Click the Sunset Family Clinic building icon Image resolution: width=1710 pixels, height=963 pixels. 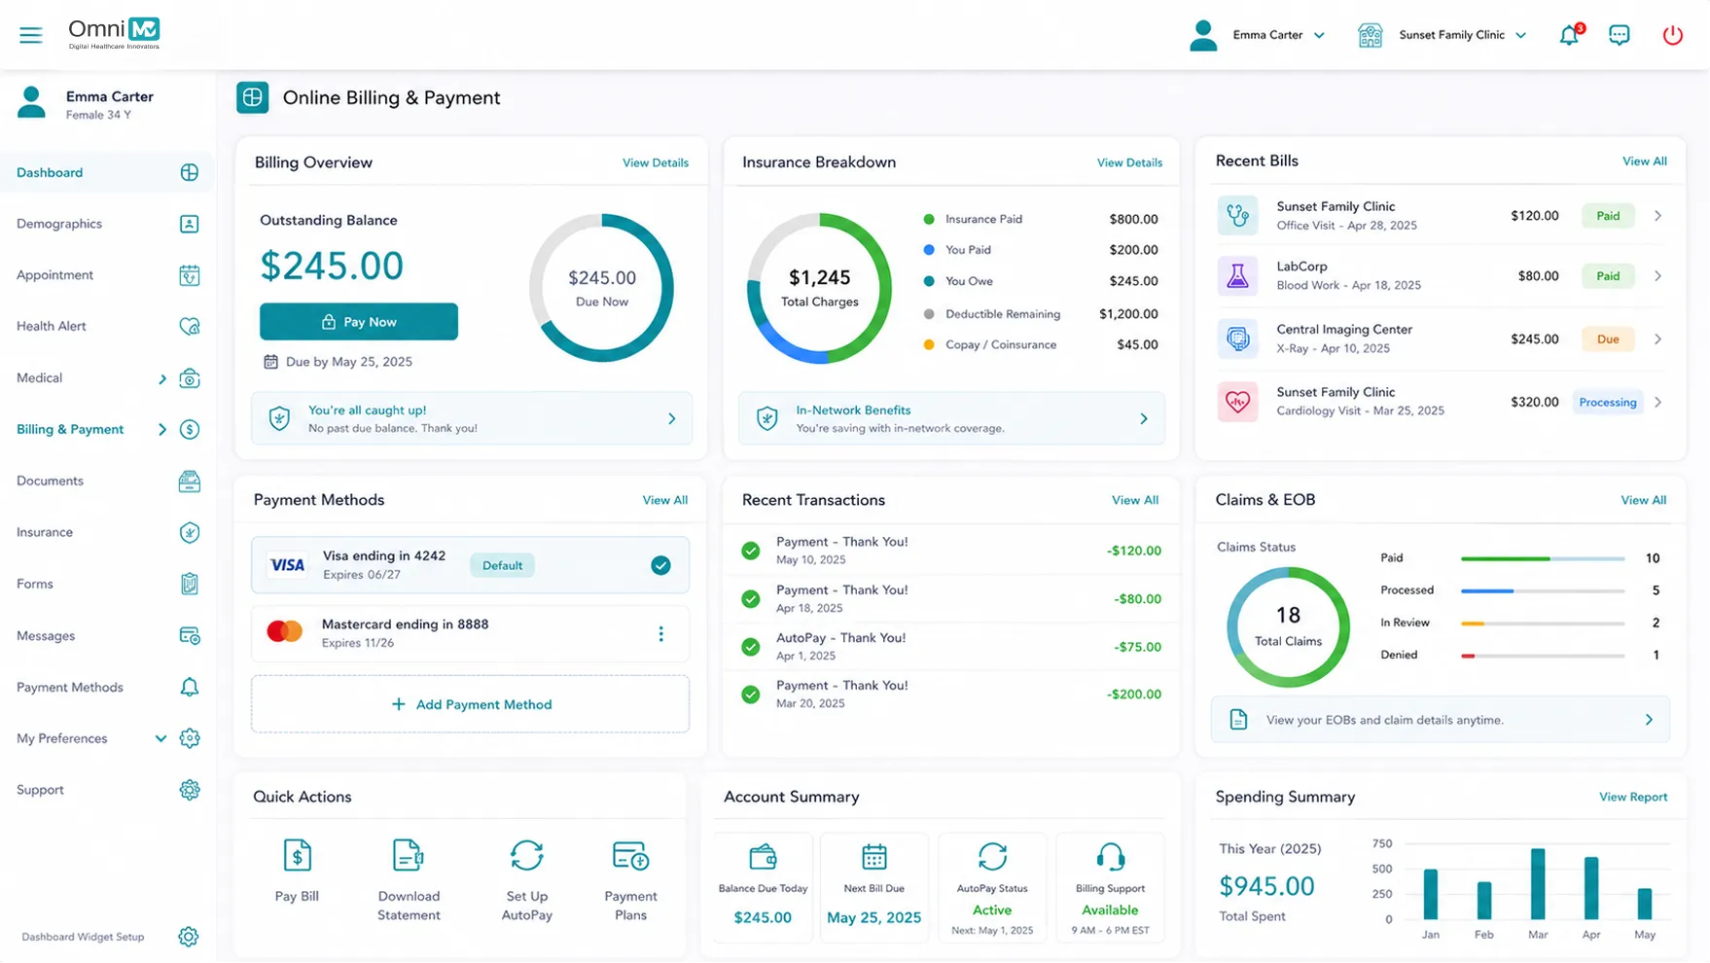(x=1371, y=35)
